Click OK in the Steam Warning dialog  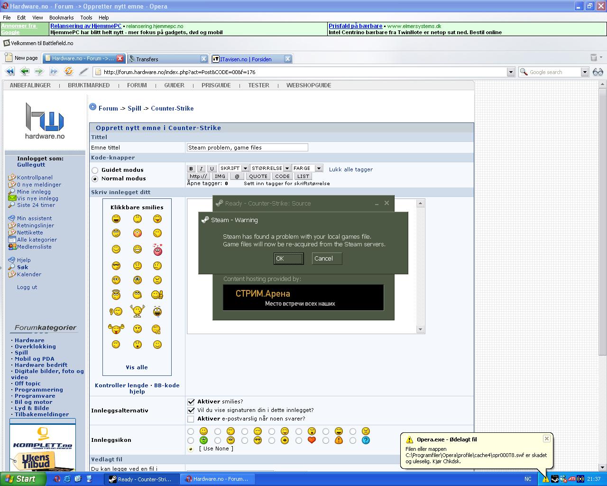point(289,259)
